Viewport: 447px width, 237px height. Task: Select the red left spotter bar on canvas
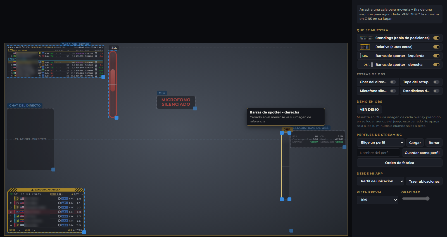(x=113, y=84)
